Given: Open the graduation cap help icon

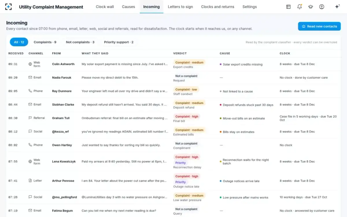Looking at the screenshot, I should click(x=311, y=7).
